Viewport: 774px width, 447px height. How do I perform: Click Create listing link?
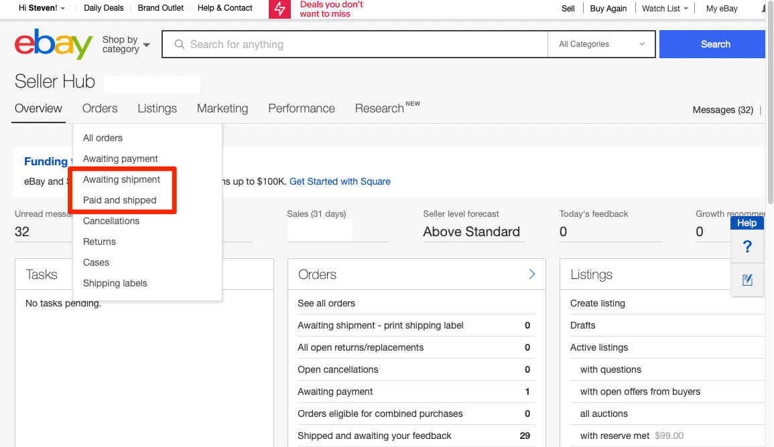point(597,303)
